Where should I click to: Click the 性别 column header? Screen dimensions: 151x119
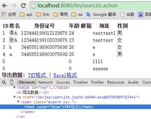pyautogui.click(x=122, y=26)
